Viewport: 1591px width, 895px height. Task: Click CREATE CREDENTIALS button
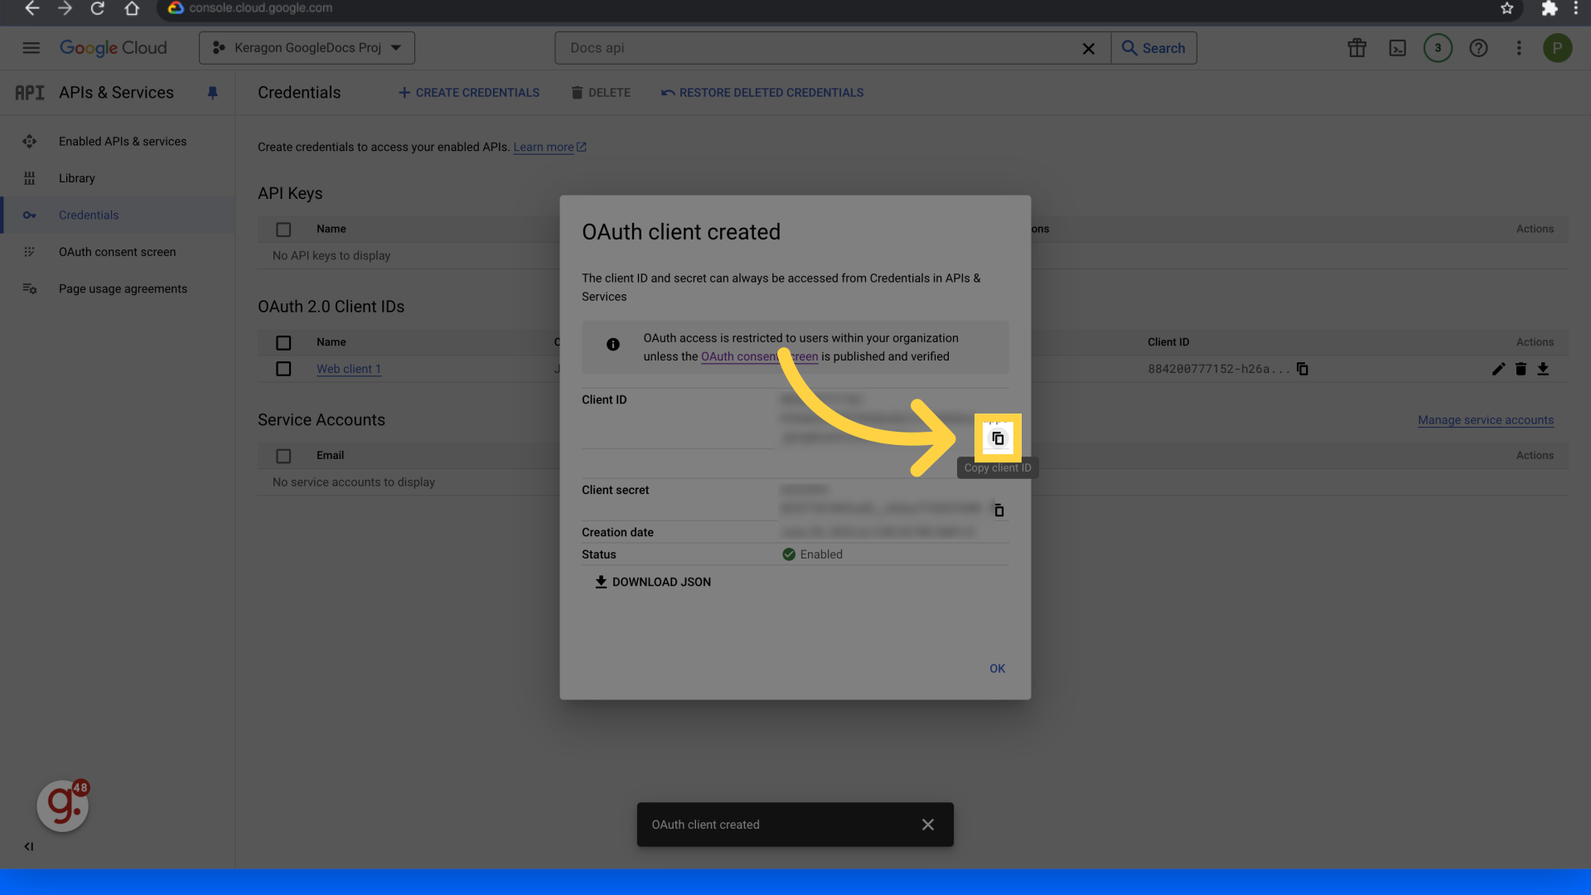pyautogui.click(x=469, y=93)
